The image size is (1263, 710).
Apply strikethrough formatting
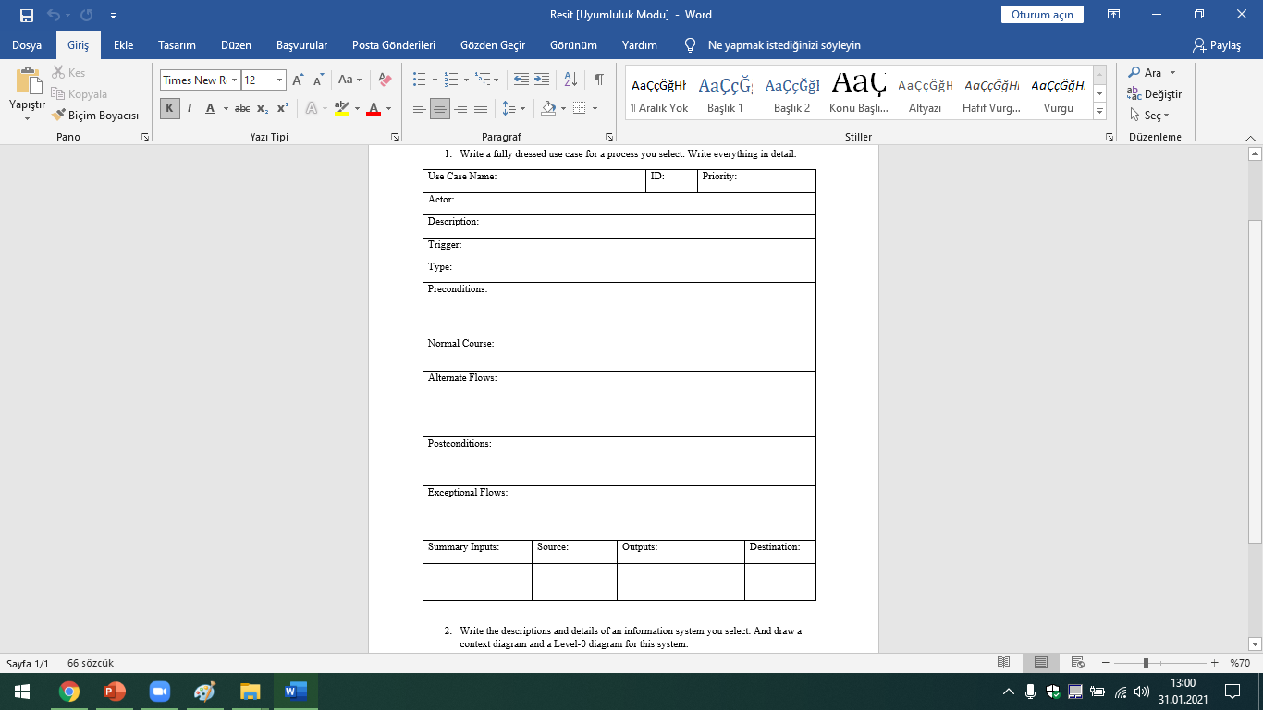click(242, 109)
